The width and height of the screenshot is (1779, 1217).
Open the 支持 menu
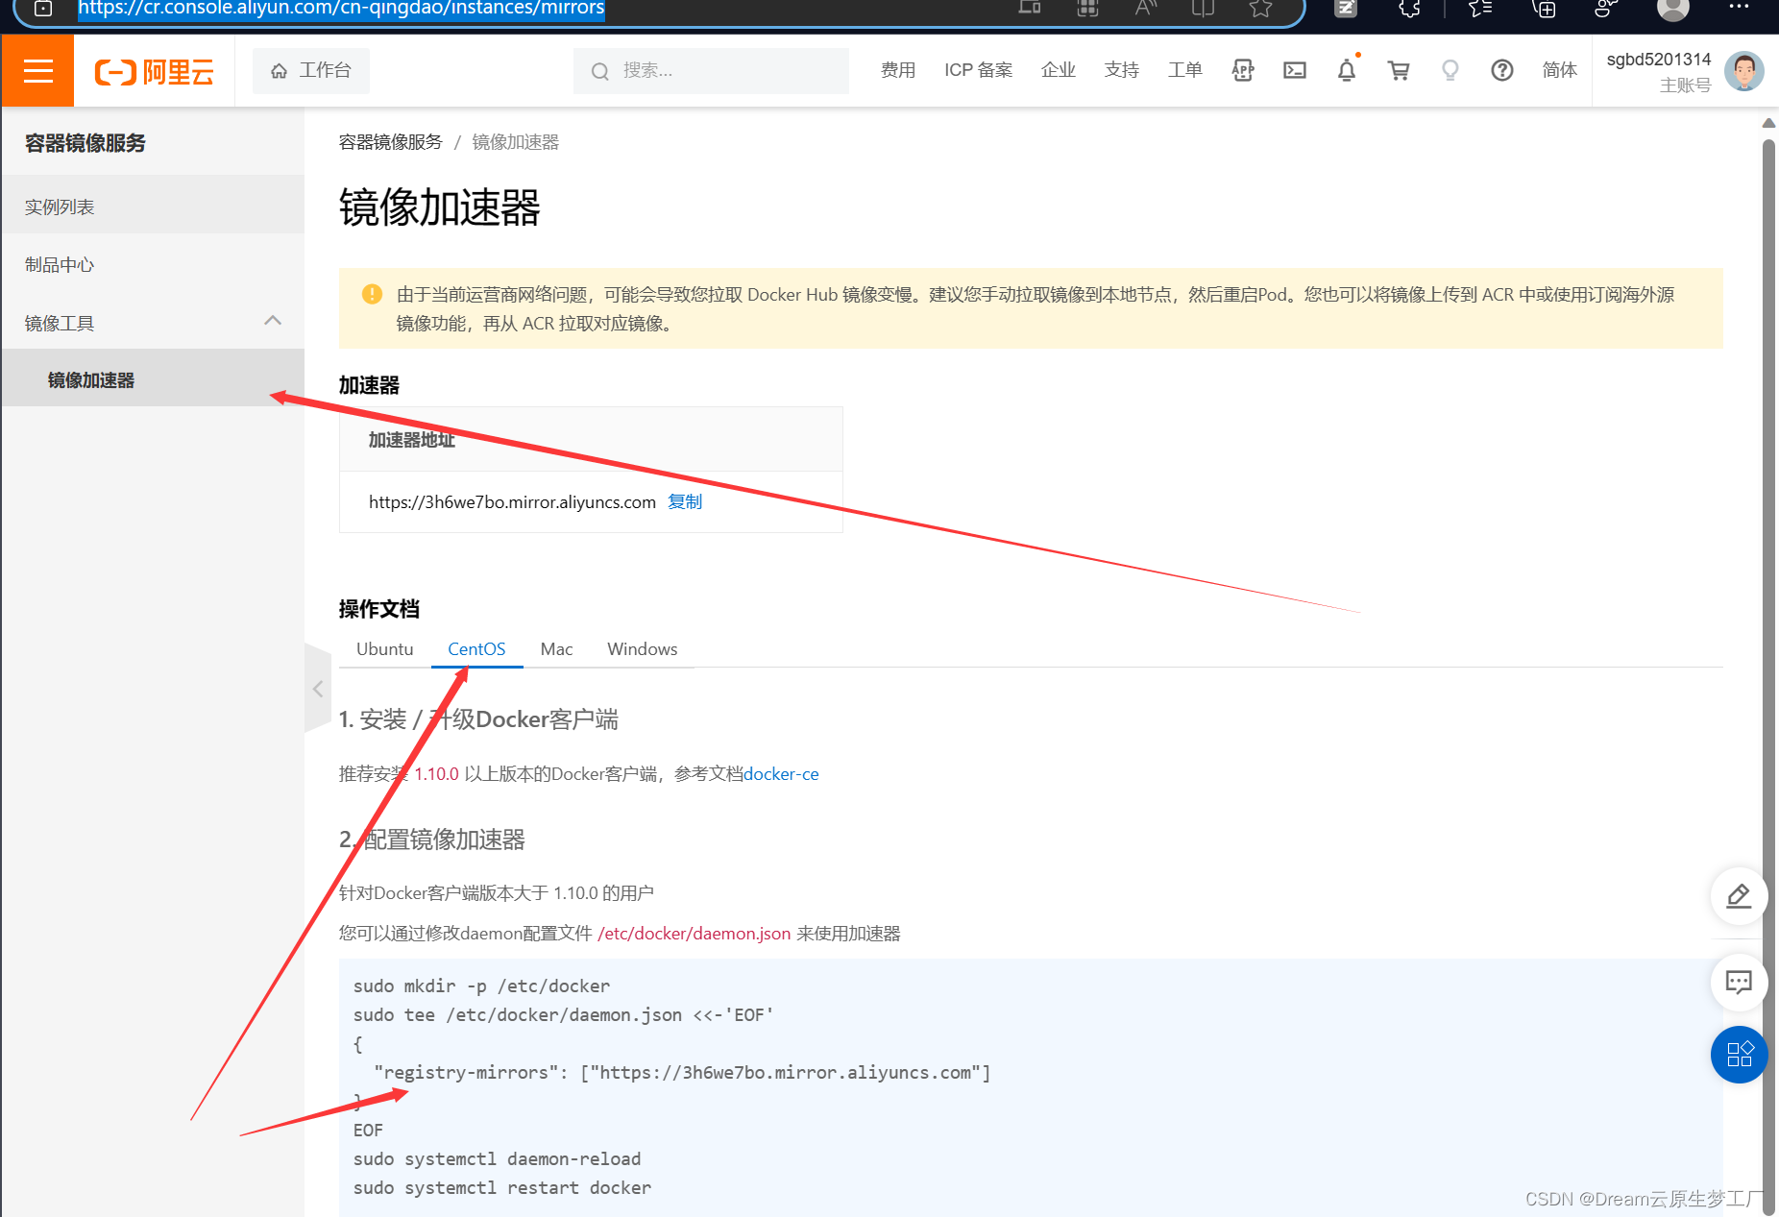(x=1122, y=70)
